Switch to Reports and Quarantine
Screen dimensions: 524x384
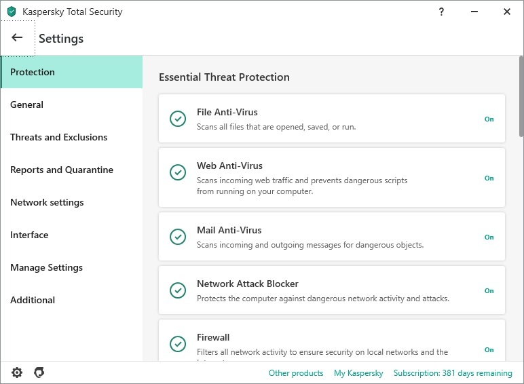[62, 170]
